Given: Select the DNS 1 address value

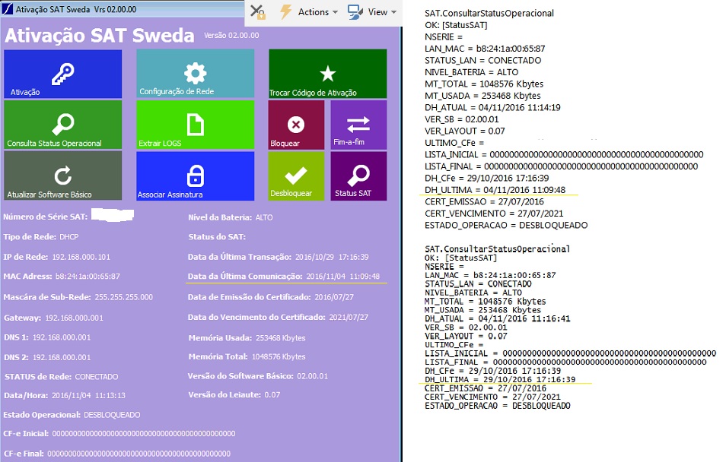Looking at the screenshot, I should 62,337.
